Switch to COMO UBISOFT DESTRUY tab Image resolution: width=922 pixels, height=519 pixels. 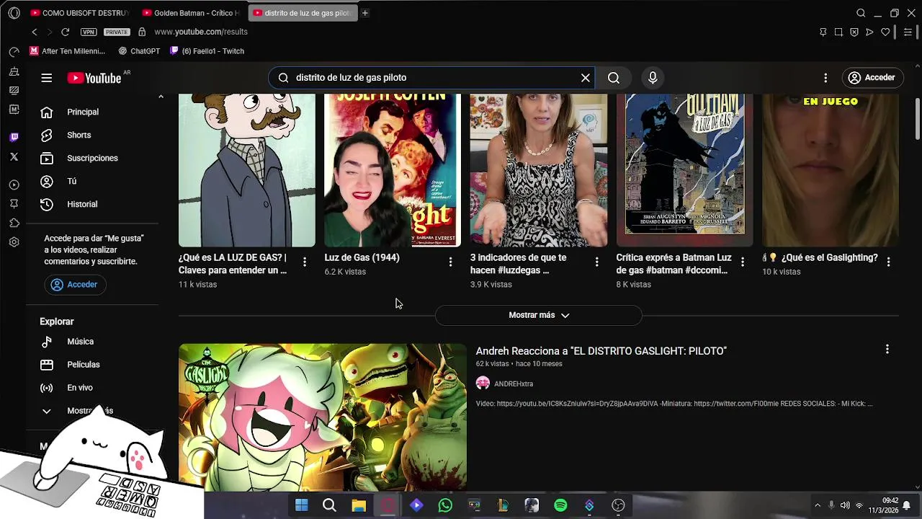click(x=79, y=13)
